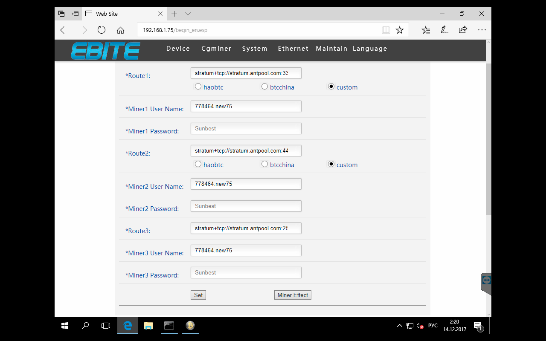
Task: Open the Device menu
Action: (178, 49)
